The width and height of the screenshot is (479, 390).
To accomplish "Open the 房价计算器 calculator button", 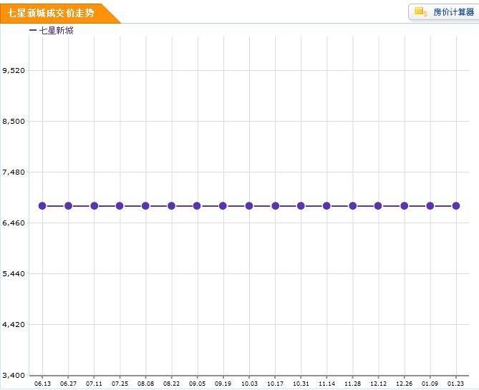I will 444,12.
